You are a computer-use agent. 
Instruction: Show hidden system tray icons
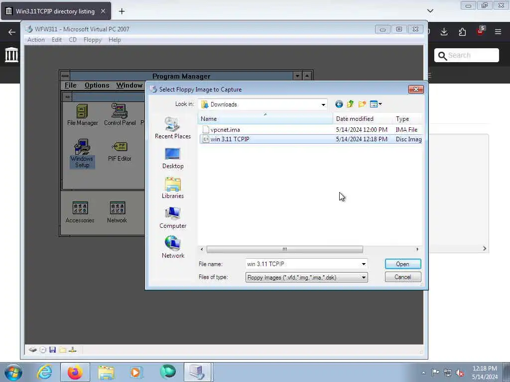click(x=423, y=373)
